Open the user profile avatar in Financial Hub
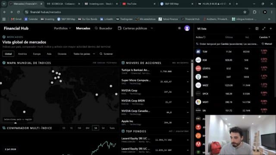This screenshot has width=276, height=155. 187,28
